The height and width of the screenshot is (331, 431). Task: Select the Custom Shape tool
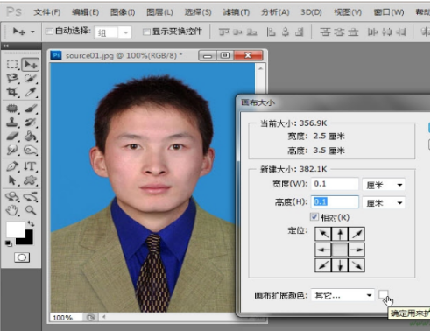pyautogui.click(x=31, y=180)
